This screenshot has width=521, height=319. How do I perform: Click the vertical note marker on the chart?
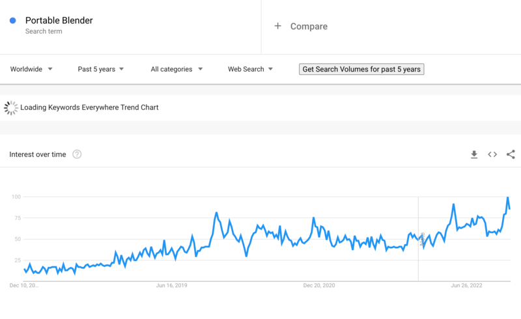pos(421,238)
